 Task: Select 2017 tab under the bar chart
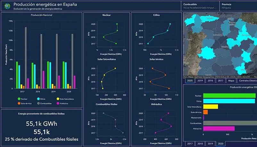click(x=189, y=144)
